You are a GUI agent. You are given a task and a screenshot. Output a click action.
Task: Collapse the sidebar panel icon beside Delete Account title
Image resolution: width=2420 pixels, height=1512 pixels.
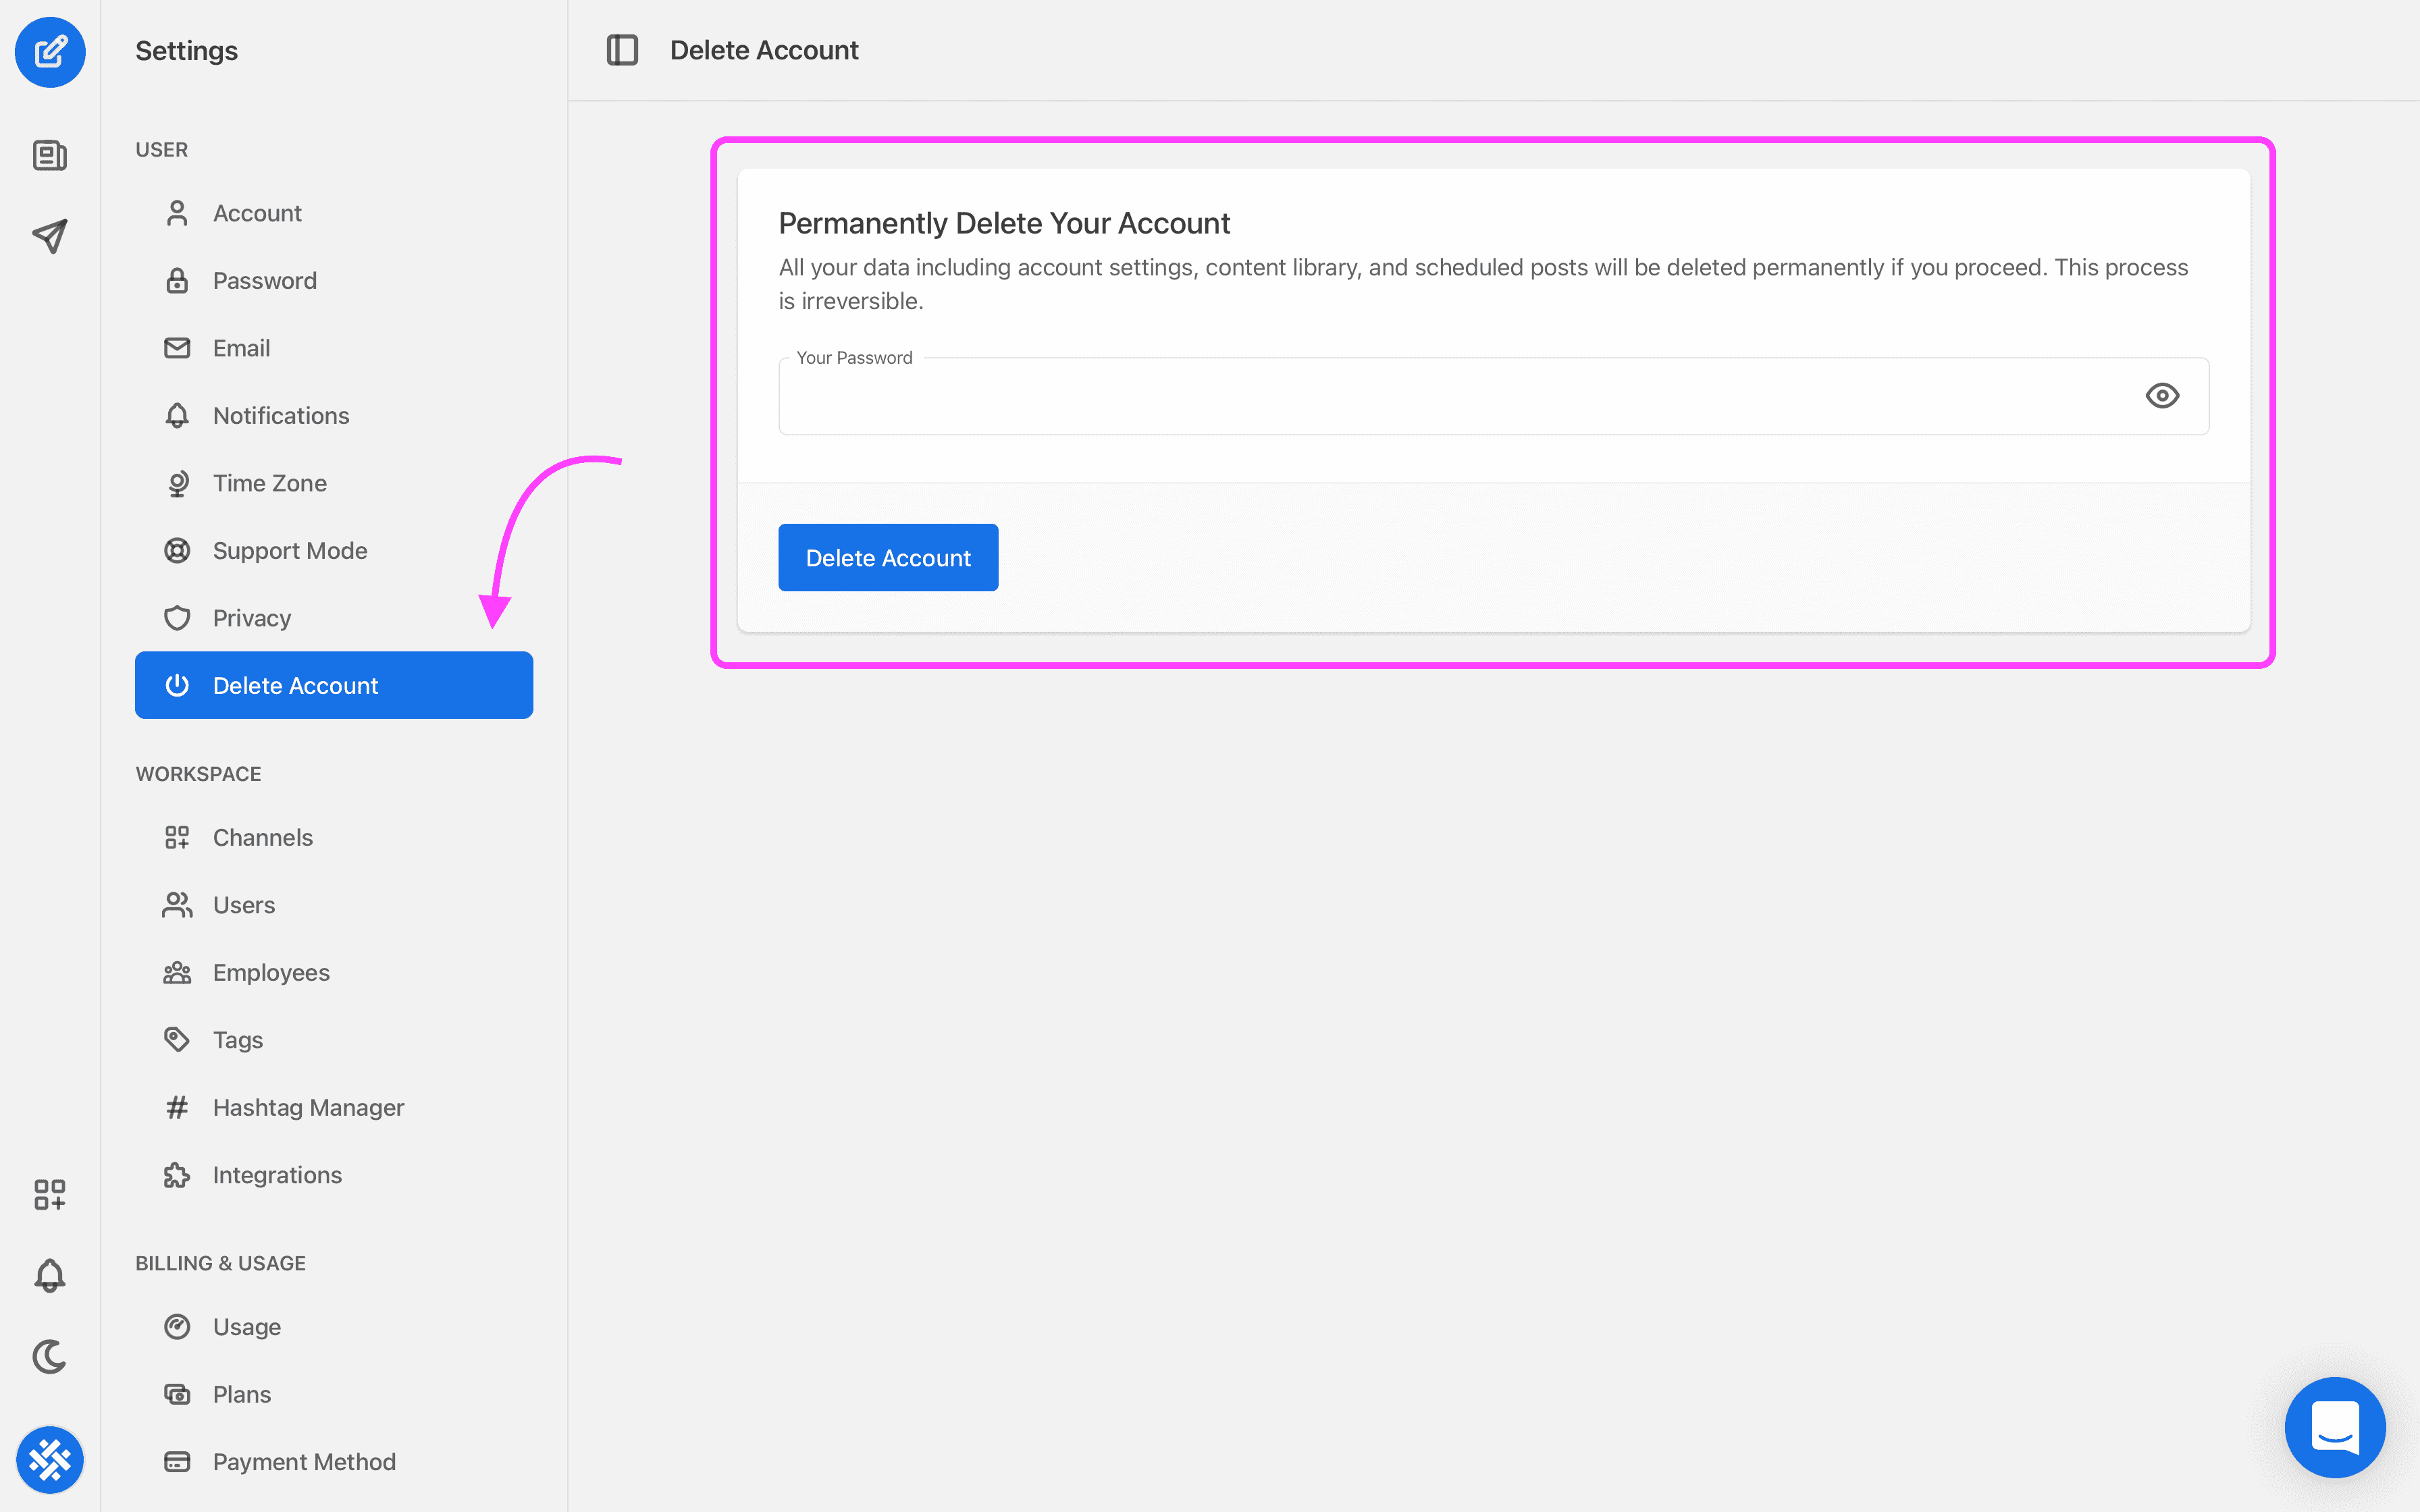tap(622, 50)
